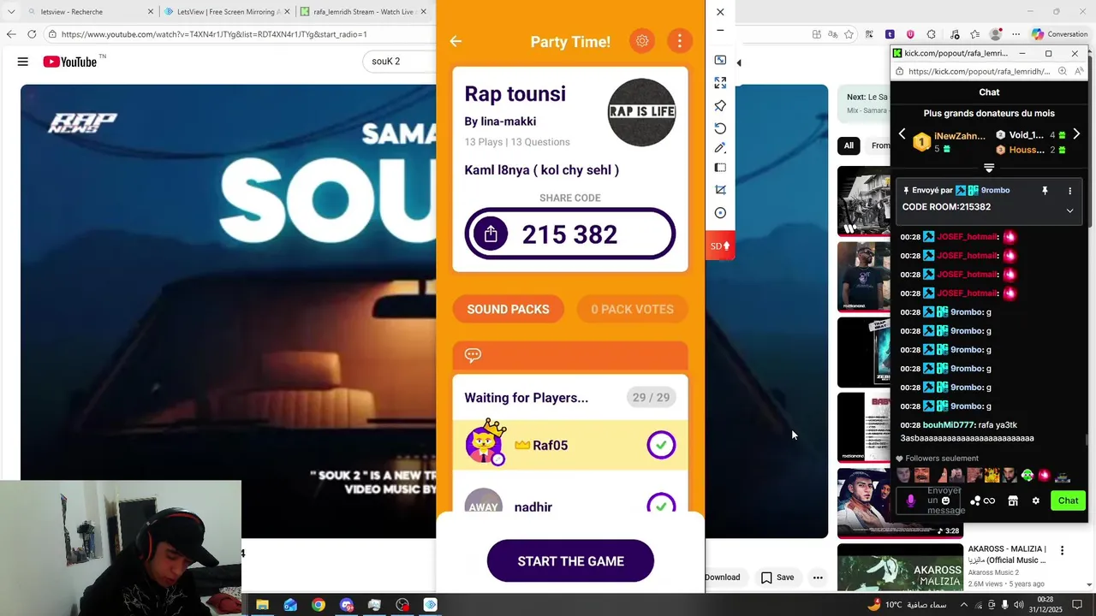1096x616 pixels.
Task: Select the From filter chip
Action: coord(879,145)
